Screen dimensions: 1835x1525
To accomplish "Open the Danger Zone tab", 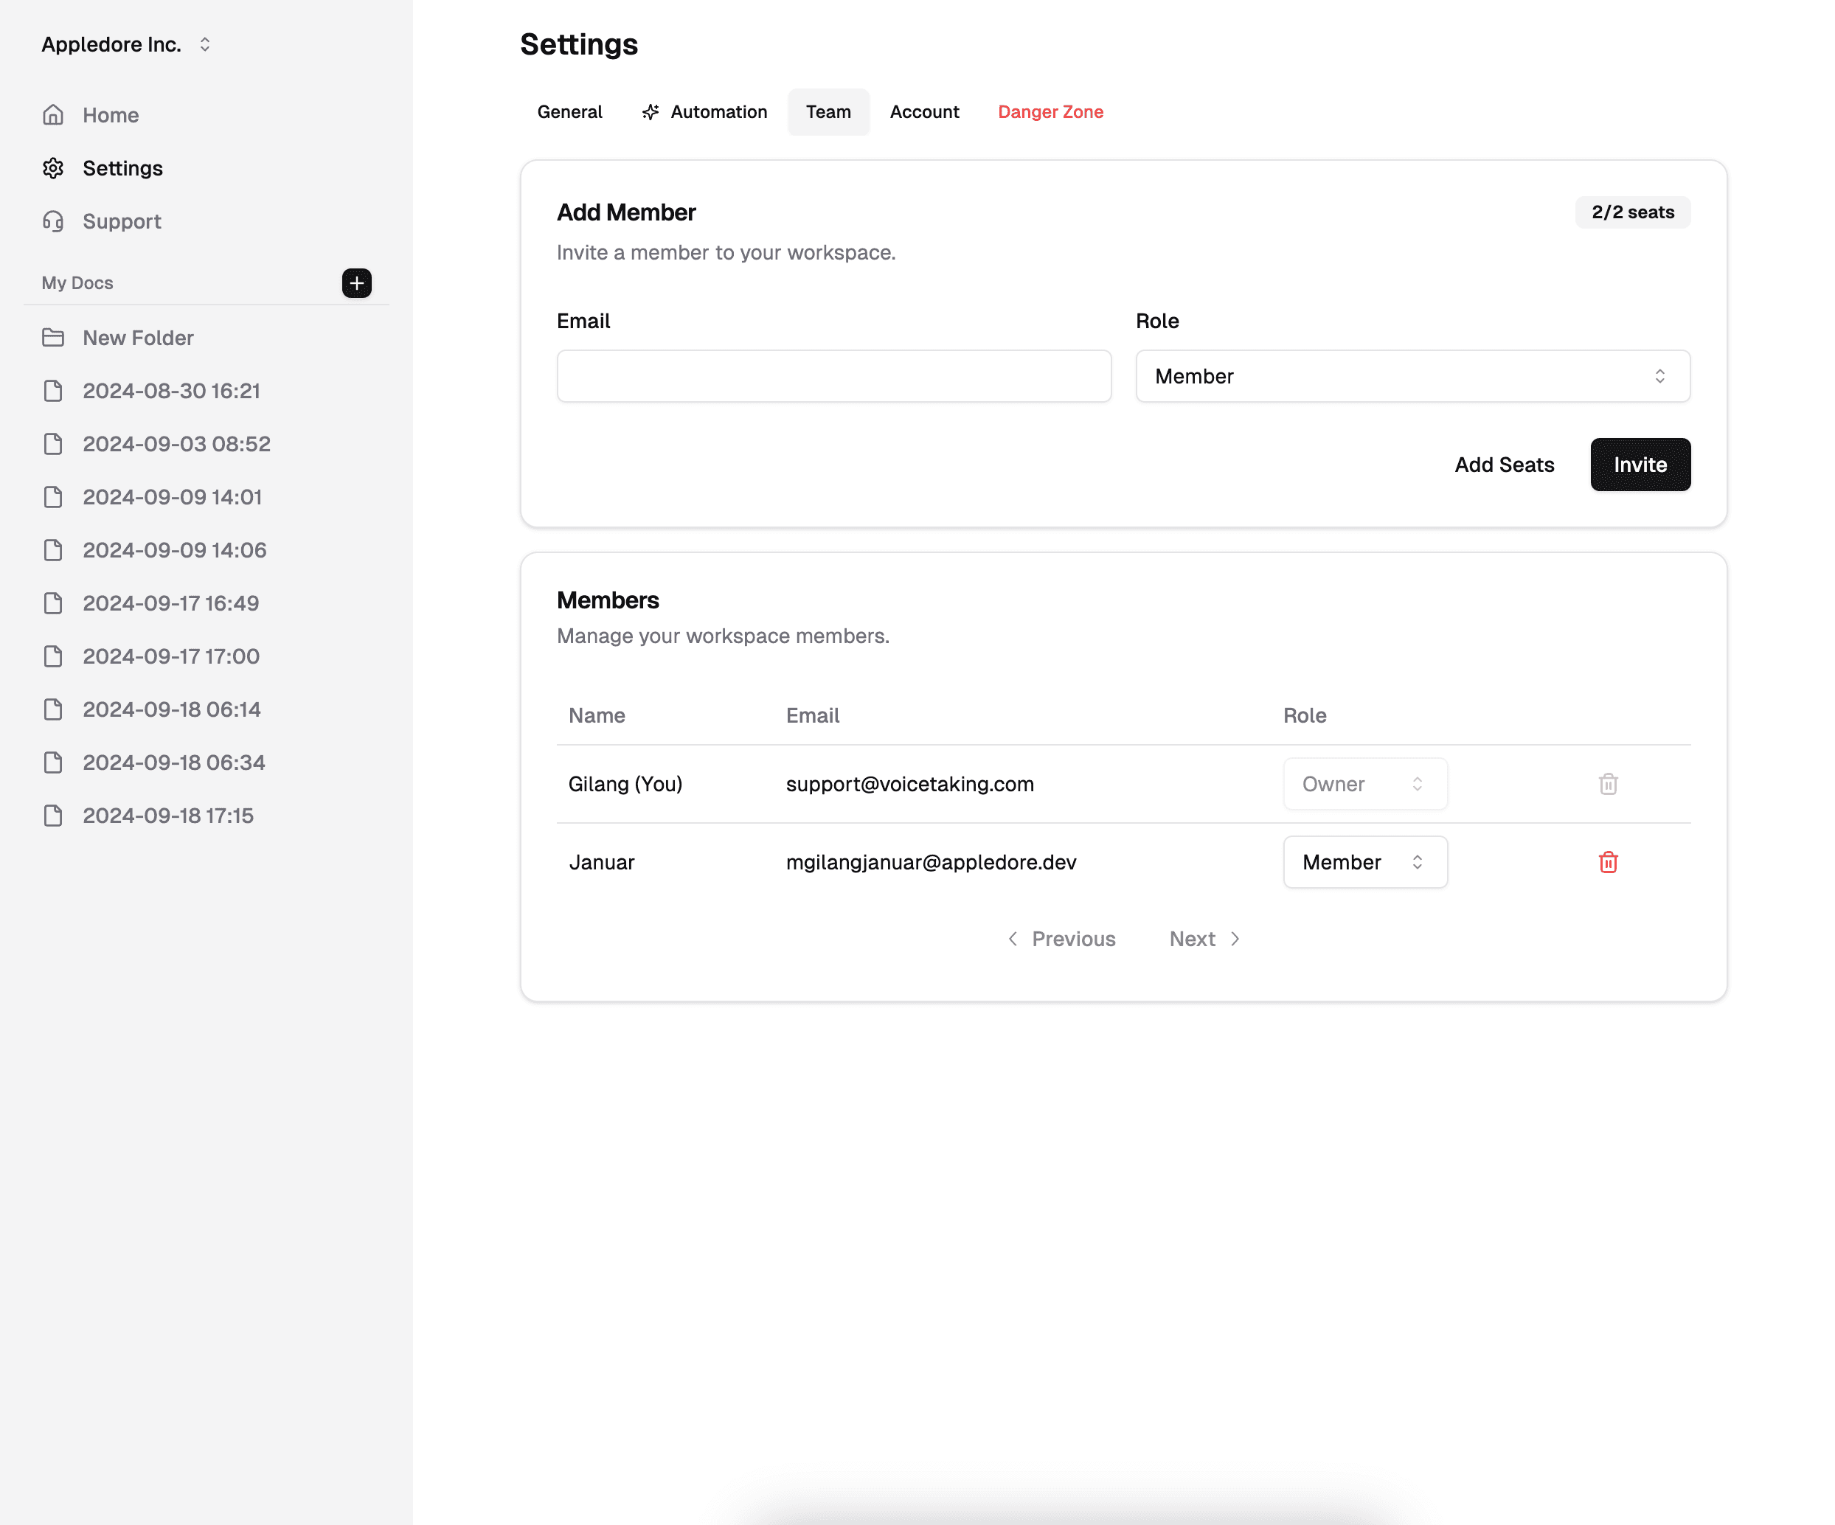I will click(x=1050, y=112).
